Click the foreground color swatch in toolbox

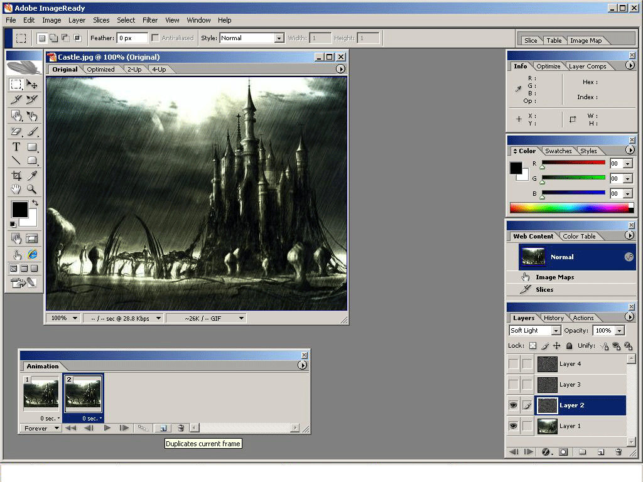(x=19, y=209)
